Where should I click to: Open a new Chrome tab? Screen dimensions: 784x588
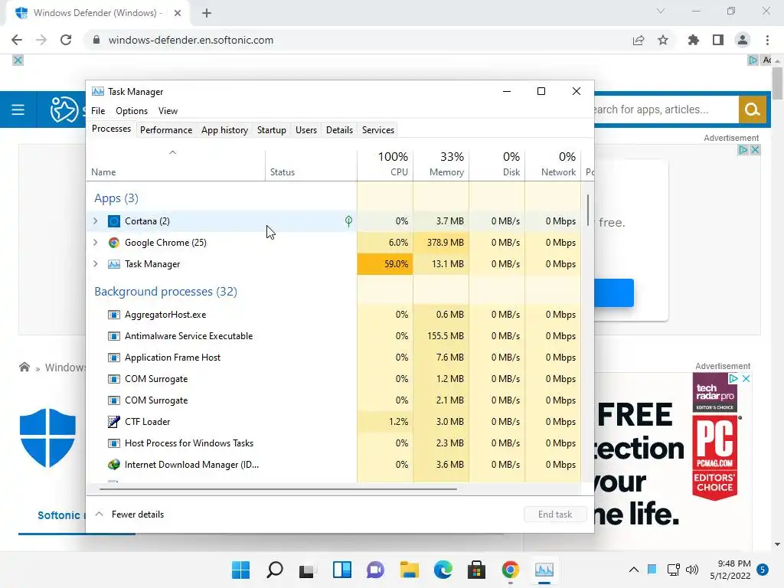coord(207,13)
